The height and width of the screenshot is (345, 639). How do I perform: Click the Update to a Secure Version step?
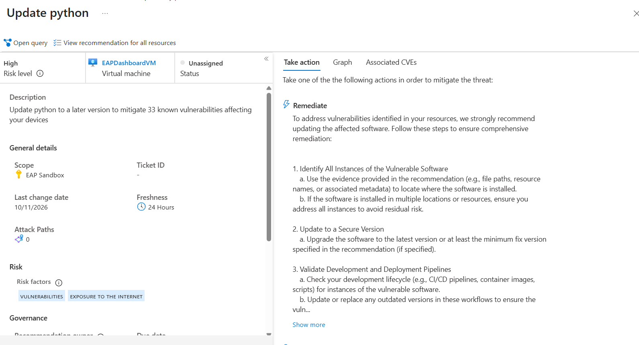[338, 229]
